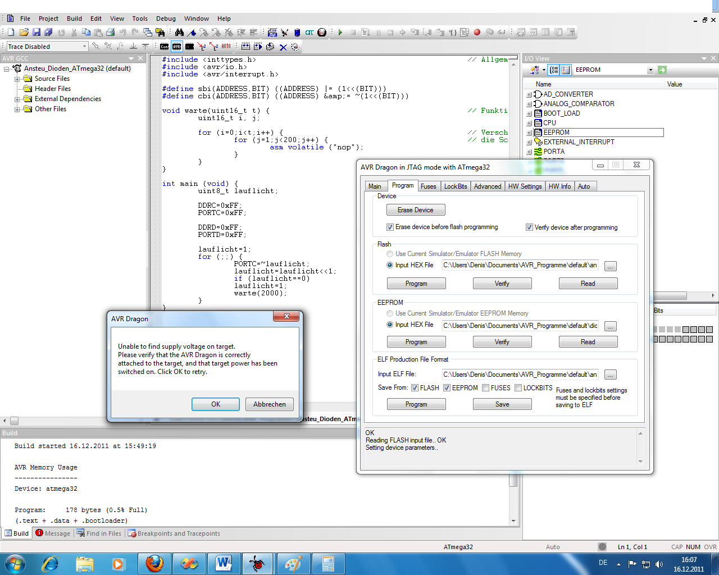Image resolution: width=719 pixels, height=575 pixels.
Task: Click the Erase Device button
Action: (416, 210)
